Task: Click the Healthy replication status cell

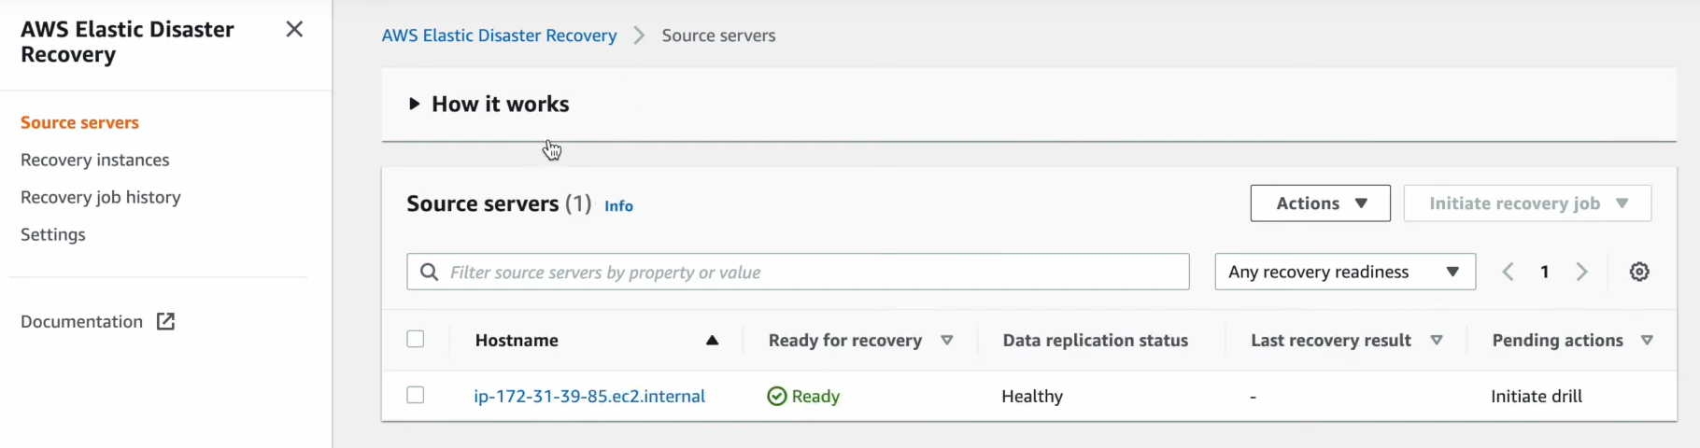Action: pyautogui.click(x=1032, y=396)
